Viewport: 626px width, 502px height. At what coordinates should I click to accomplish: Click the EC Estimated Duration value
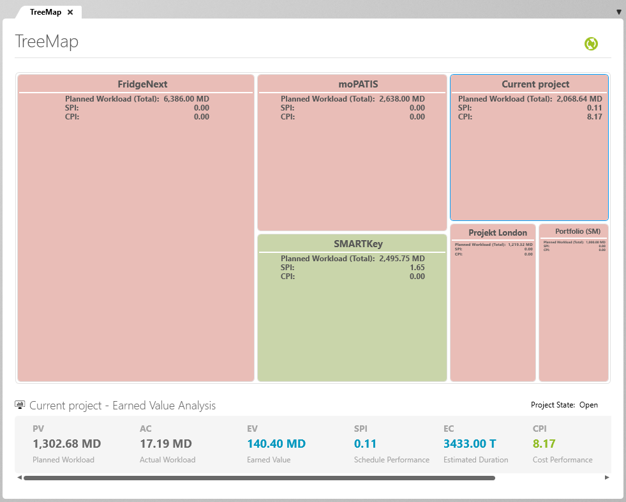tap(470, 444)
